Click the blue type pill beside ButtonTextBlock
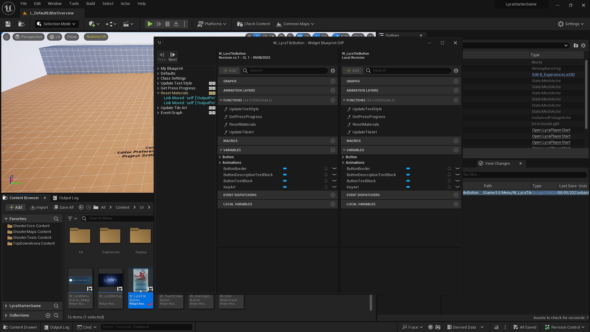This screenshot has width=590, height=332. point(285,181)
